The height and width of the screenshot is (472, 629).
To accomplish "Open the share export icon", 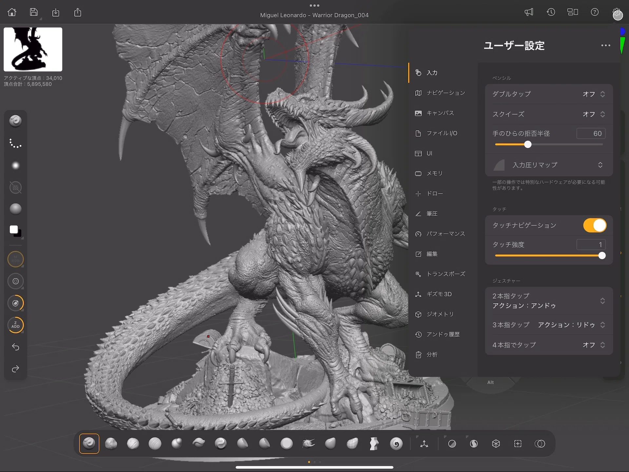I will pyautogui.click(x=78, y=12).
